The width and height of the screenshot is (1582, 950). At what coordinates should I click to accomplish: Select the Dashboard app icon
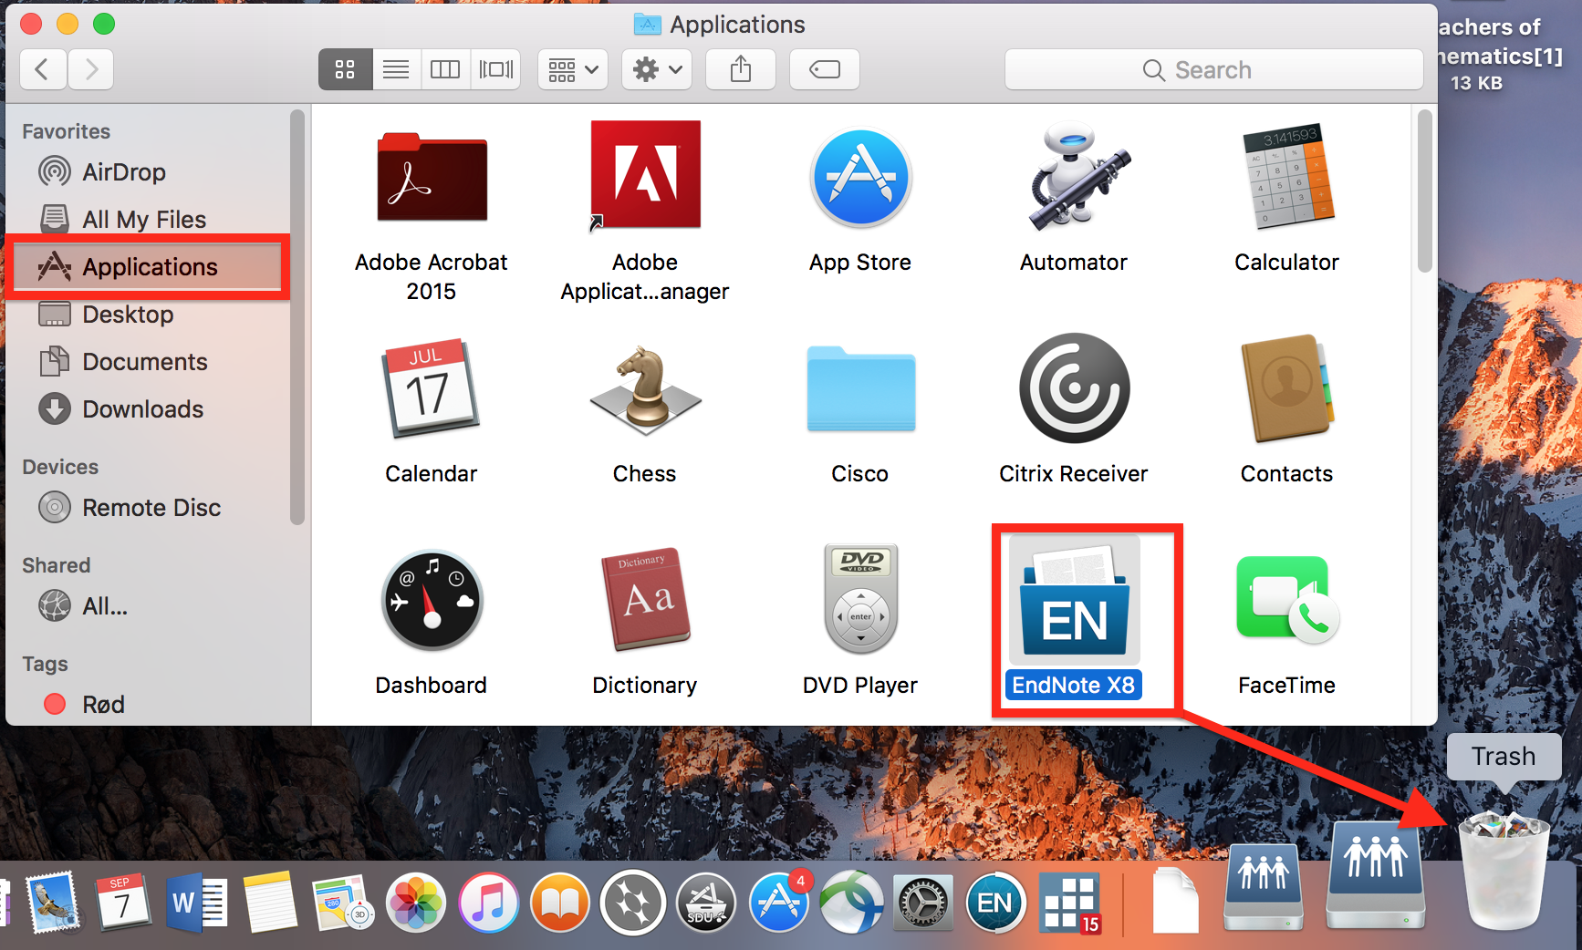(x=432, y=600)
